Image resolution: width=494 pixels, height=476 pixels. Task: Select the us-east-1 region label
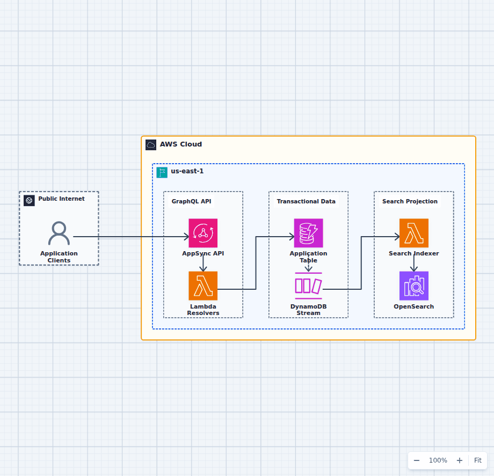(187, 171)
